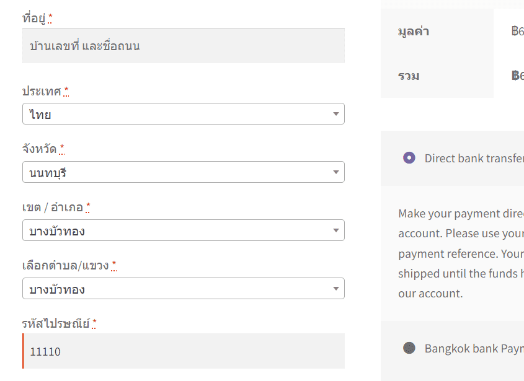The width and height of the screenshot is (524, 381).
Task: Click the ที่อยู่ address input field
Action: coord(183,46)
